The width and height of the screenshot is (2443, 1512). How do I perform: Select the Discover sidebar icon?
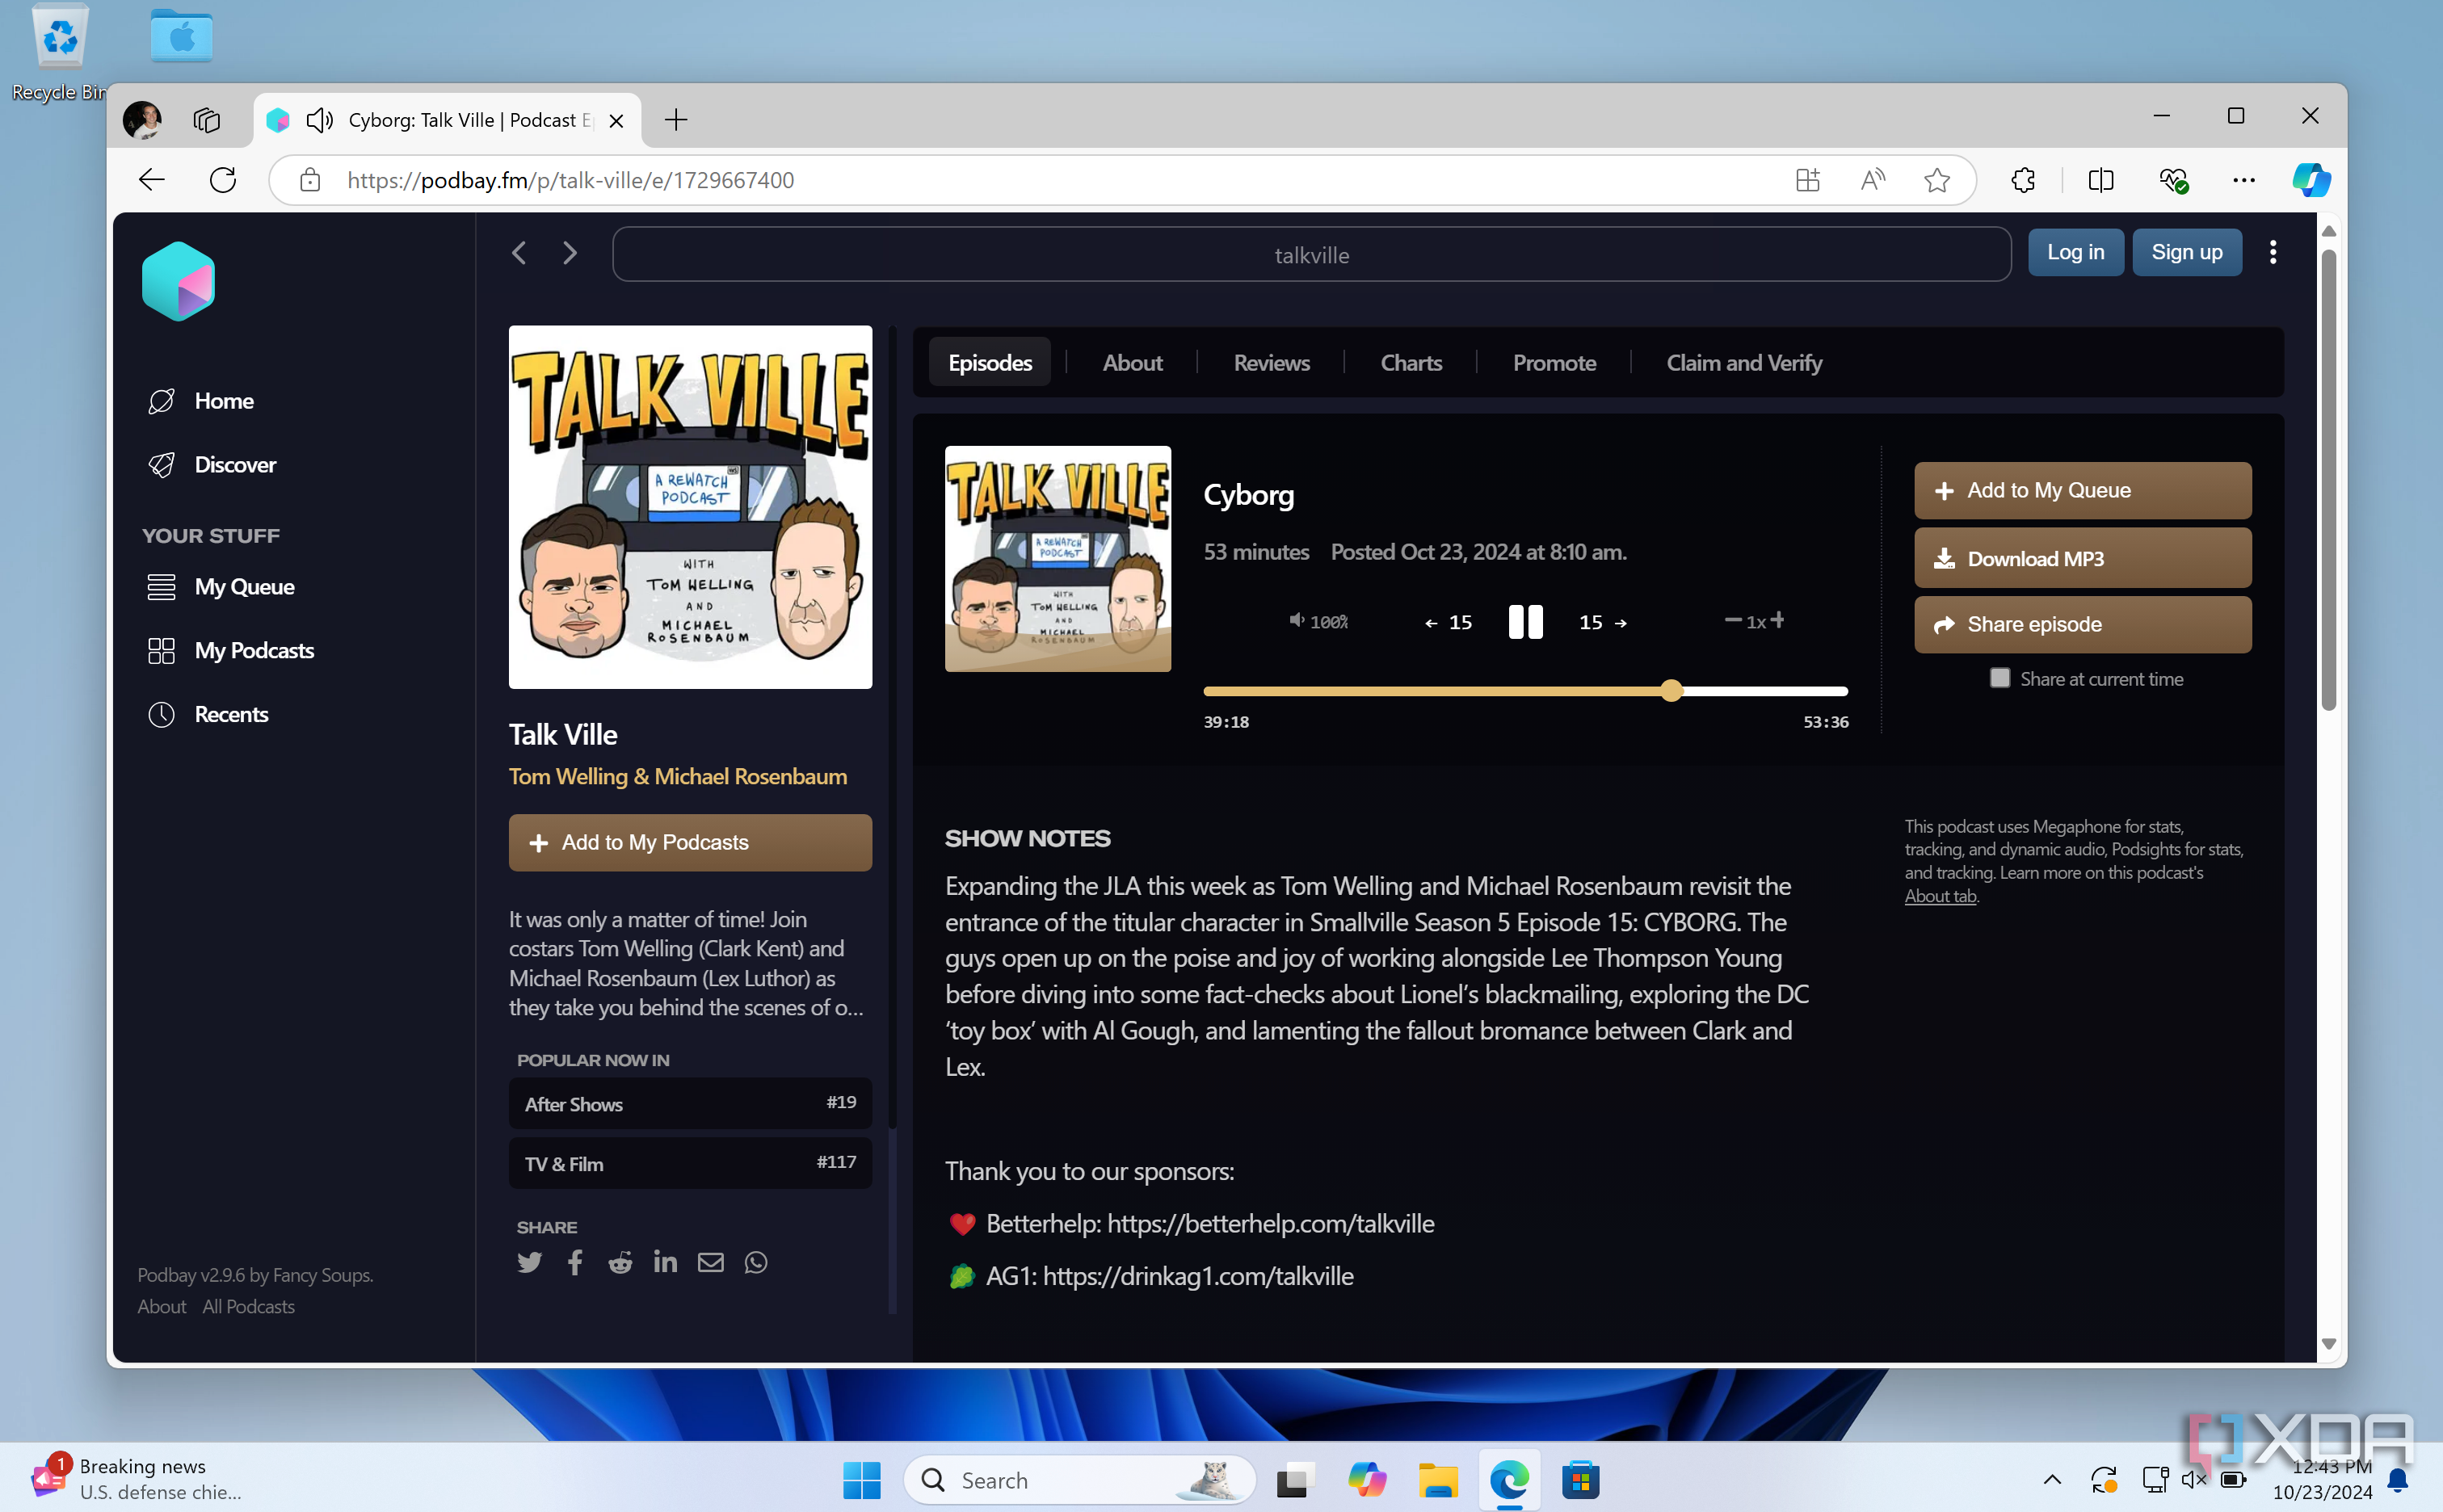click(162, 464)
